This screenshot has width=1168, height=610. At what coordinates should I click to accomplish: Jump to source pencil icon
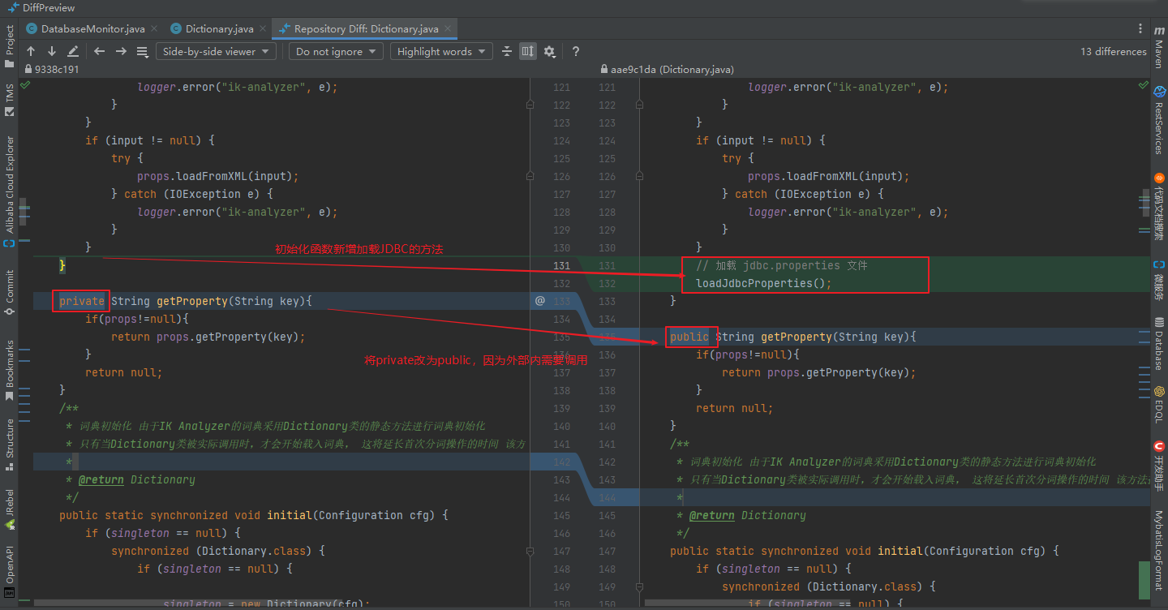(73, 51)
